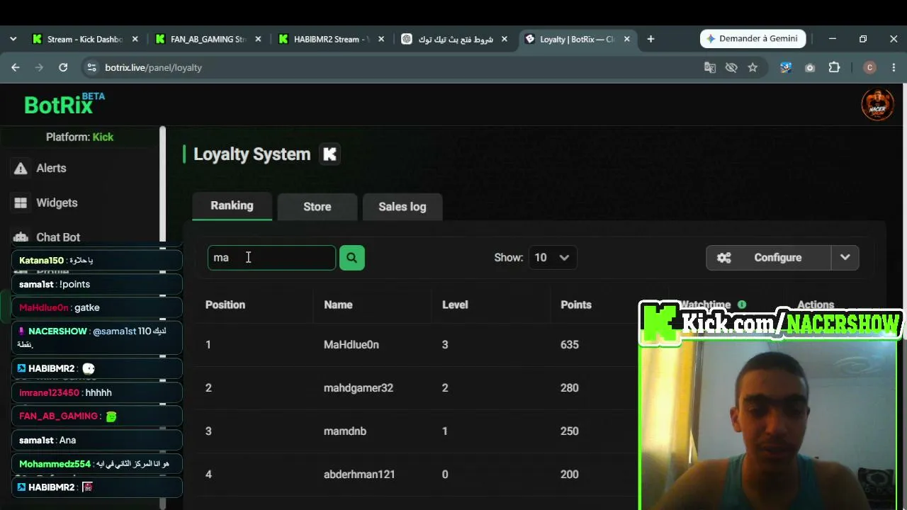The width and height of the screenshot is (907, 510).
Task: Close the FAN_AB_GAMING Stream tab
Action: (258, 39)
